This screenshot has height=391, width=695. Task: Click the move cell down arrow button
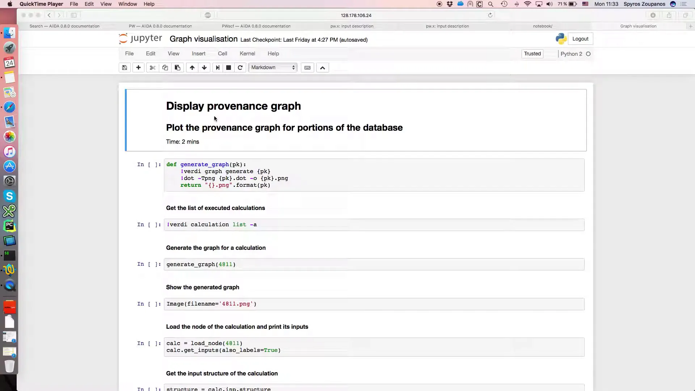tap(204, 67)
